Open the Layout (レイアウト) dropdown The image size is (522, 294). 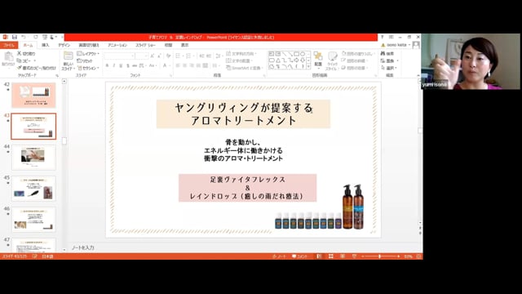pos(88,54)
